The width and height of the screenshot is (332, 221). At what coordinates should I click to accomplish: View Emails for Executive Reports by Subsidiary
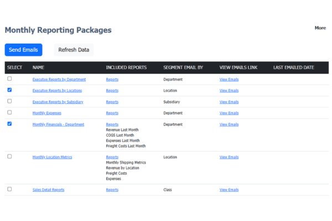pos(229,102)
